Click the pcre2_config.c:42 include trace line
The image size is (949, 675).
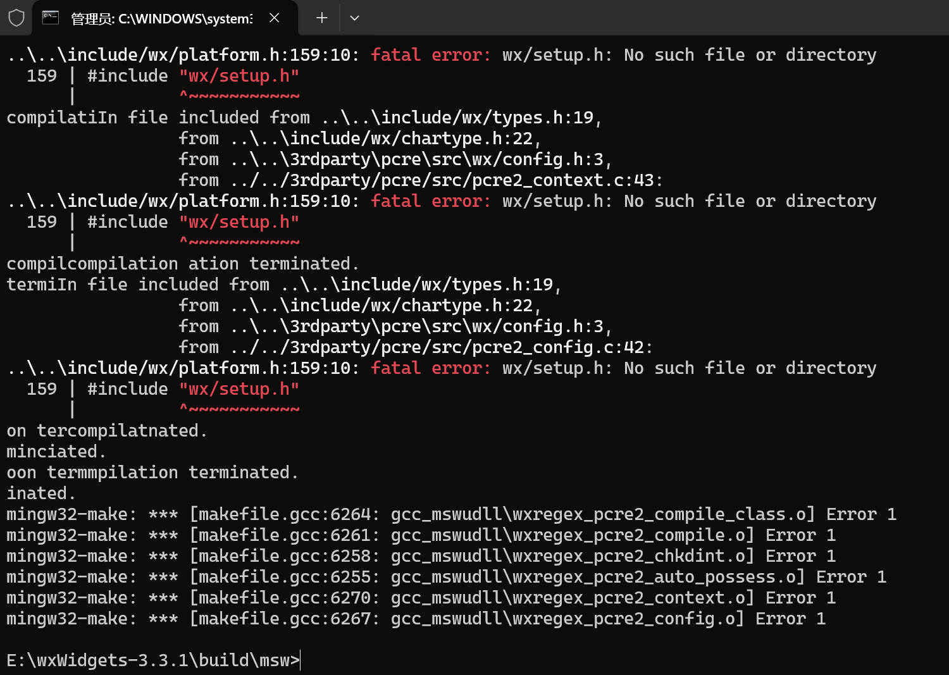tap(415, 347)
